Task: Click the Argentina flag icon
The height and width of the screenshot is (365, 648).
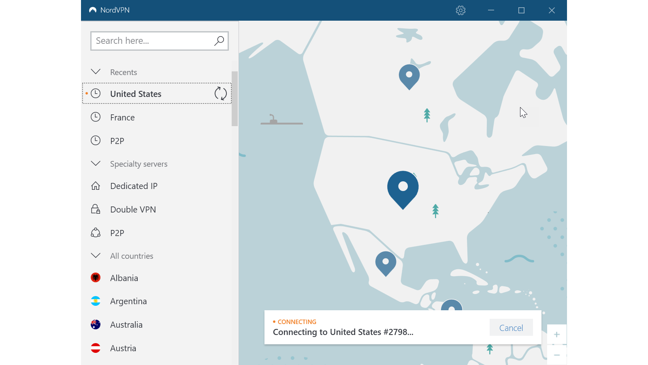Action: 96,301
